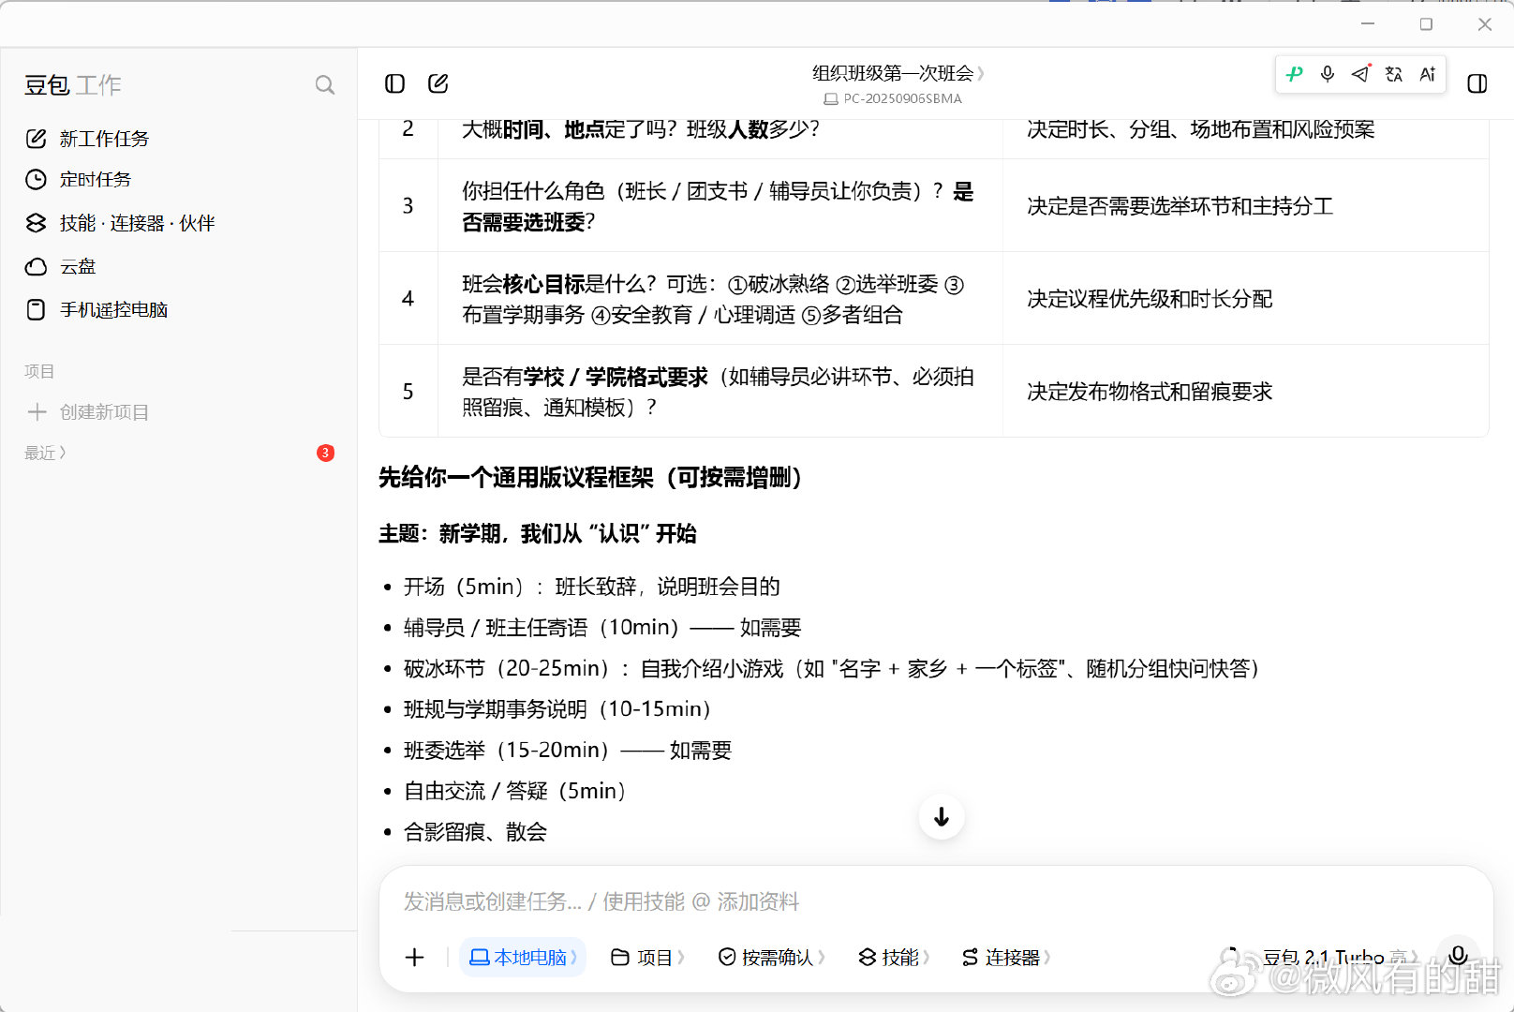This screenshot has width=1514, height=1012.
Task: Activate the microphone in the floating toolbar
Action: [1328, 74]
